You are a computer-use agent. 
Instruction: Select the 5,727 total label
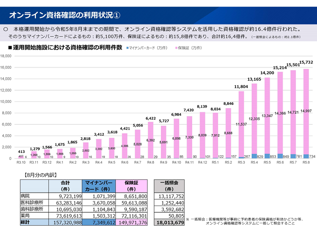tap(164, 121)
